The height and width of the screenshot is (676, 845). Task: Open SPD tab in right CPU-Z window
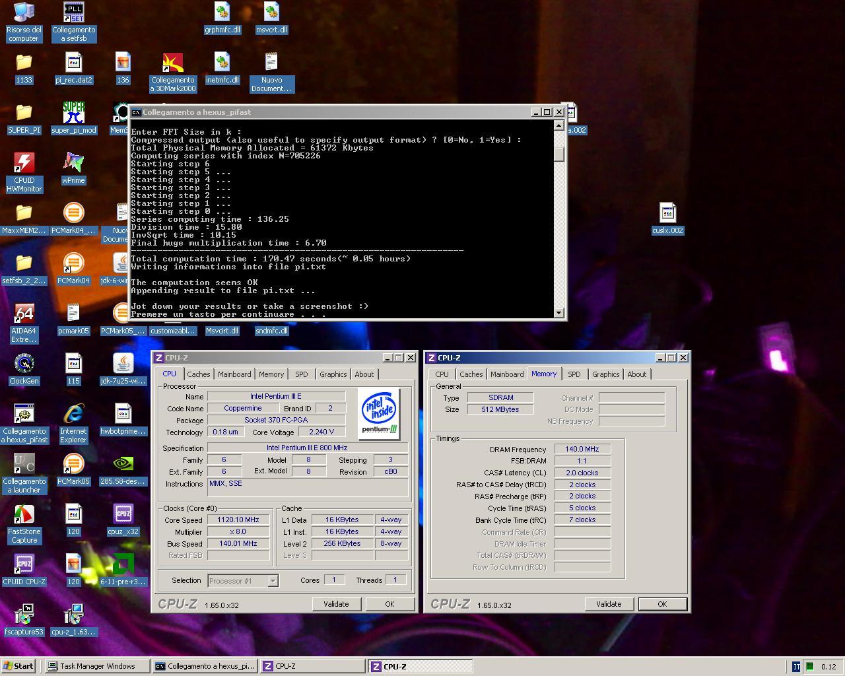click(x=574, y=374)
